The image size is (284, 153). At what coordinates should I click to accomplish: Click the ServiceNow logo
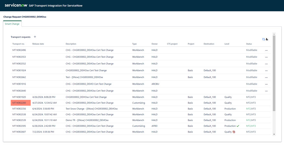(16, 5)
